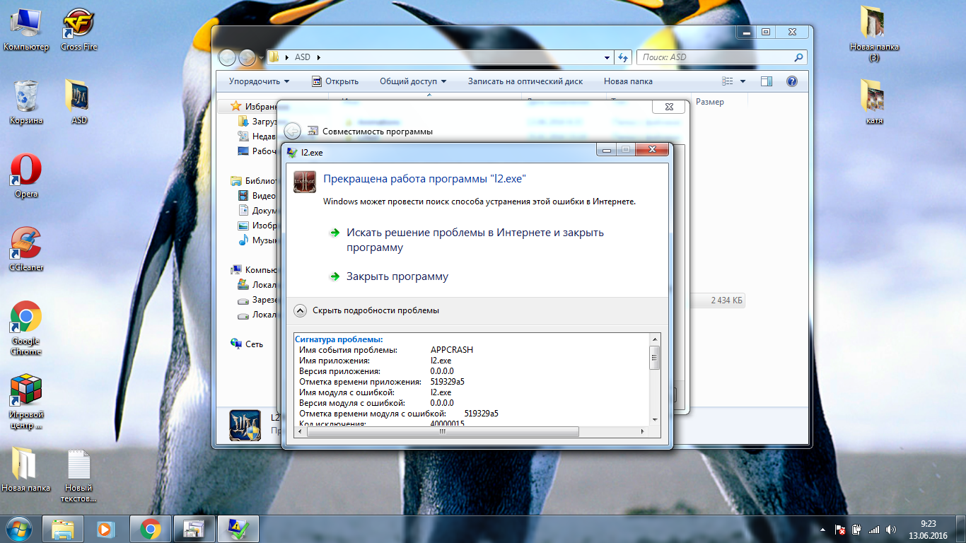This screenshot has width=966, height=543.
Task: Click Новая папка in the explorer toolbar
Action: [627, 81]
